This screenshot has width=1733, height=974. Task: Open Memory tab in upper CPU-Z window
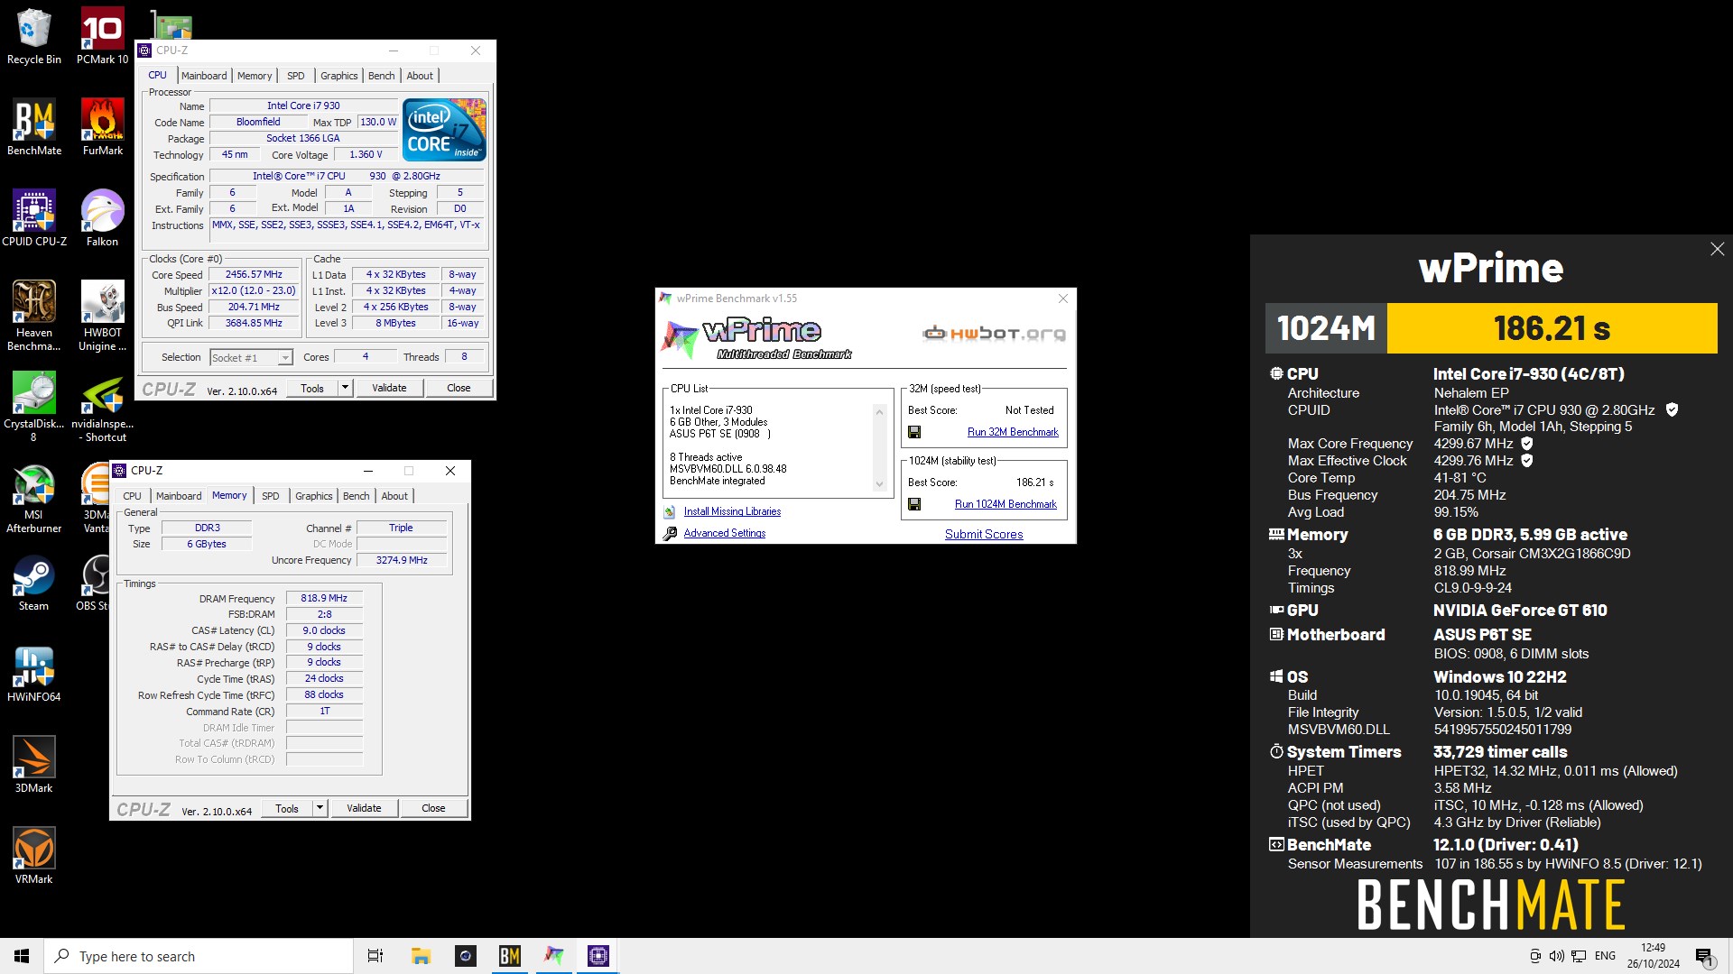click(255, 76)
